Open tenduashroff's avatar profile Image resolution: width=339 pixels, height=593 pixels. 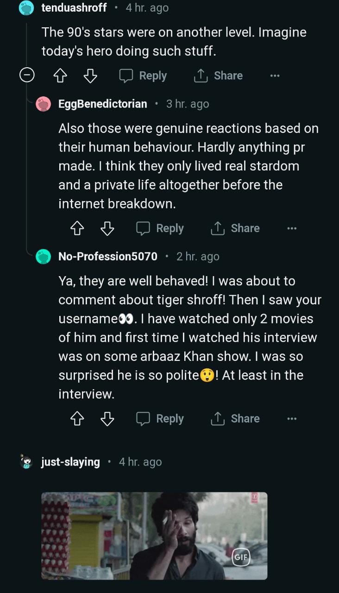coord(27,8)
